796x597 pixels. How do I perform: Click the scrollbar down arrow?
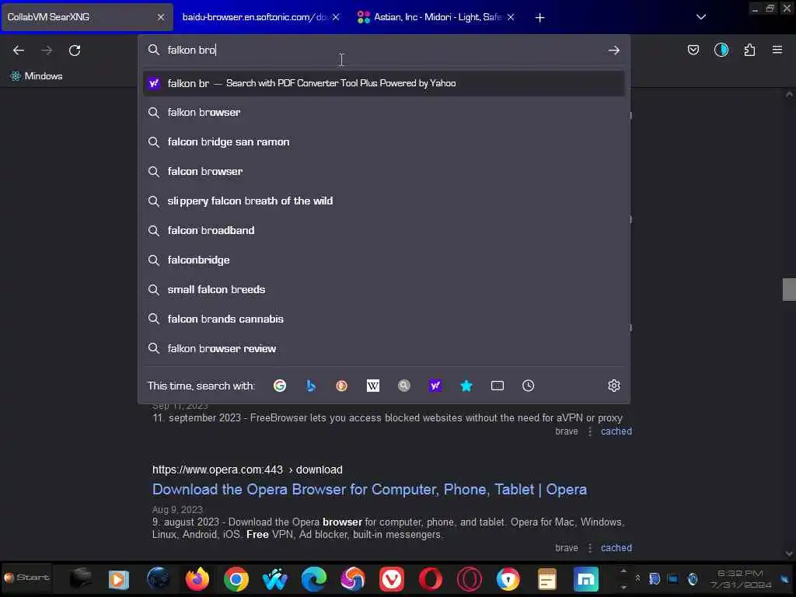(x=789, y=553)
